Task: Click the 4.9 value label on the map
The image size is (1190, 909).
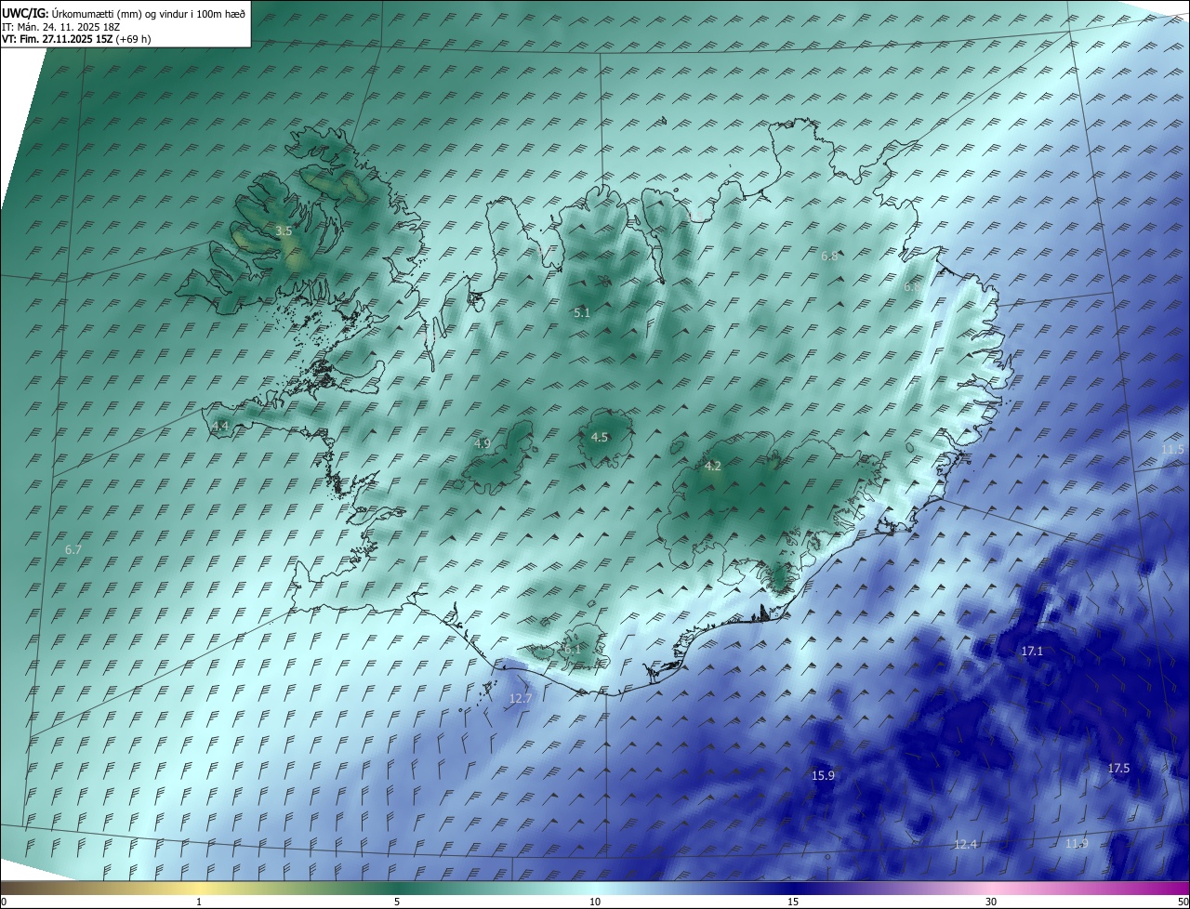Action: [482, 443]
